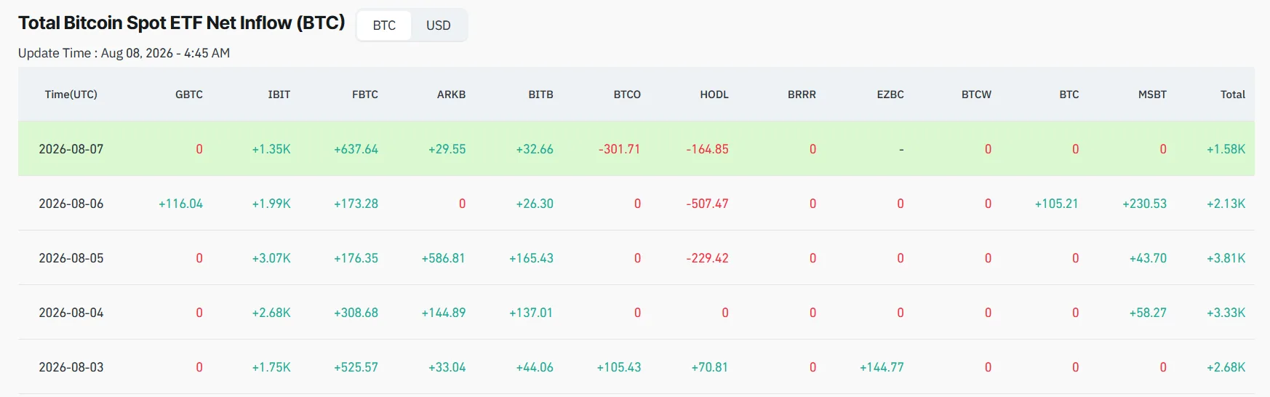
Task: Click the +525.57 FBTC value
Action: tap(356, 367)
